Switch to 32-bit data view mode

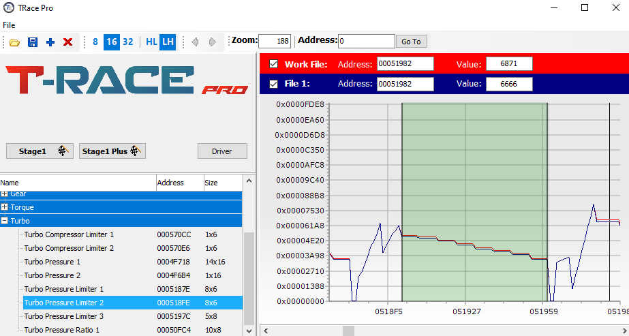(127, 42)
